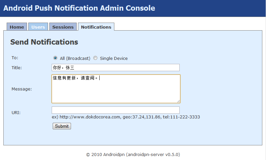Click the 'Title:' field label
266x160 pixels.
coord(17,68)
